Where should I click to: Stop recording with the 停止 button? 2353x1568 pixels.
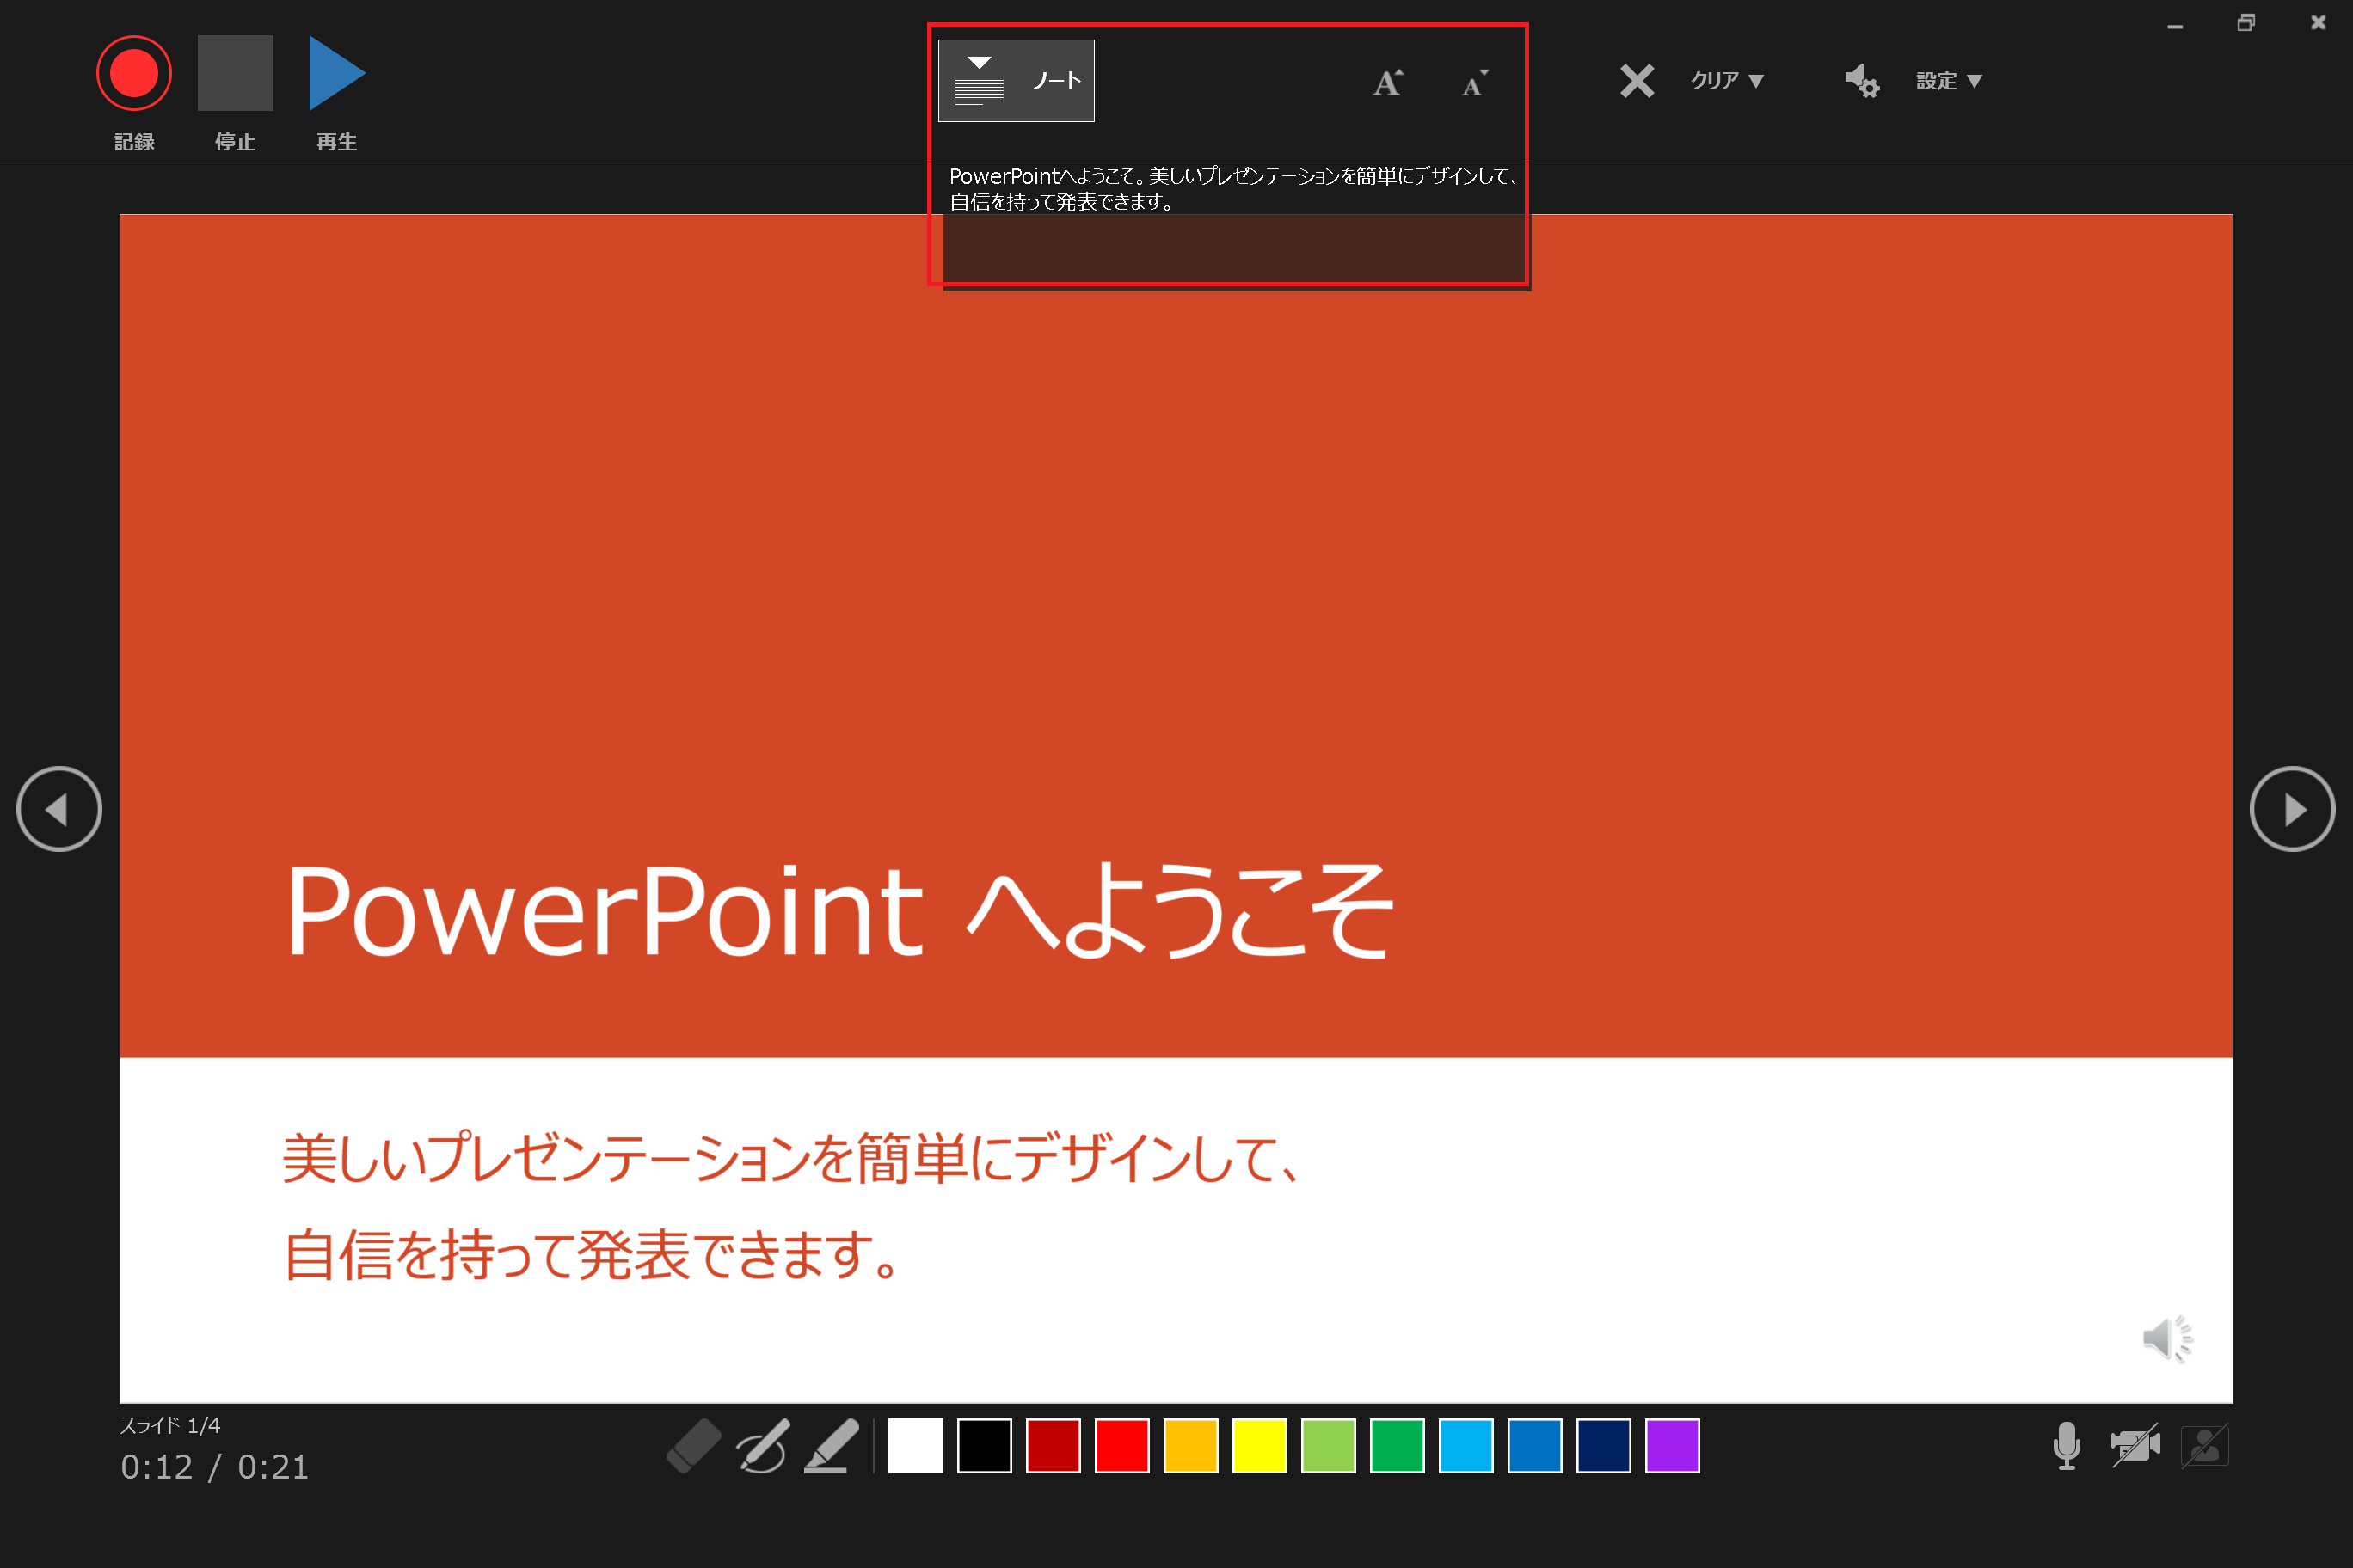[x=235, y=73]
